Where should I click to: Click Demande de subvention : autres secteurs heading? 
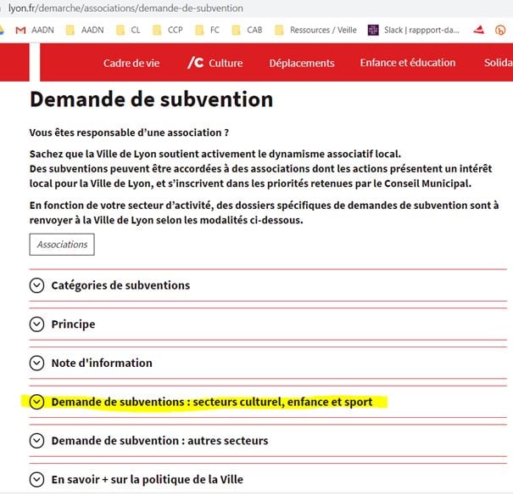tap(159, 441)
